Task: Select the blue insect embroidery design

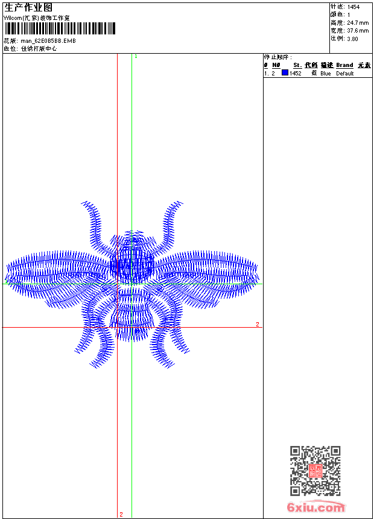Action: coord(132,284)
